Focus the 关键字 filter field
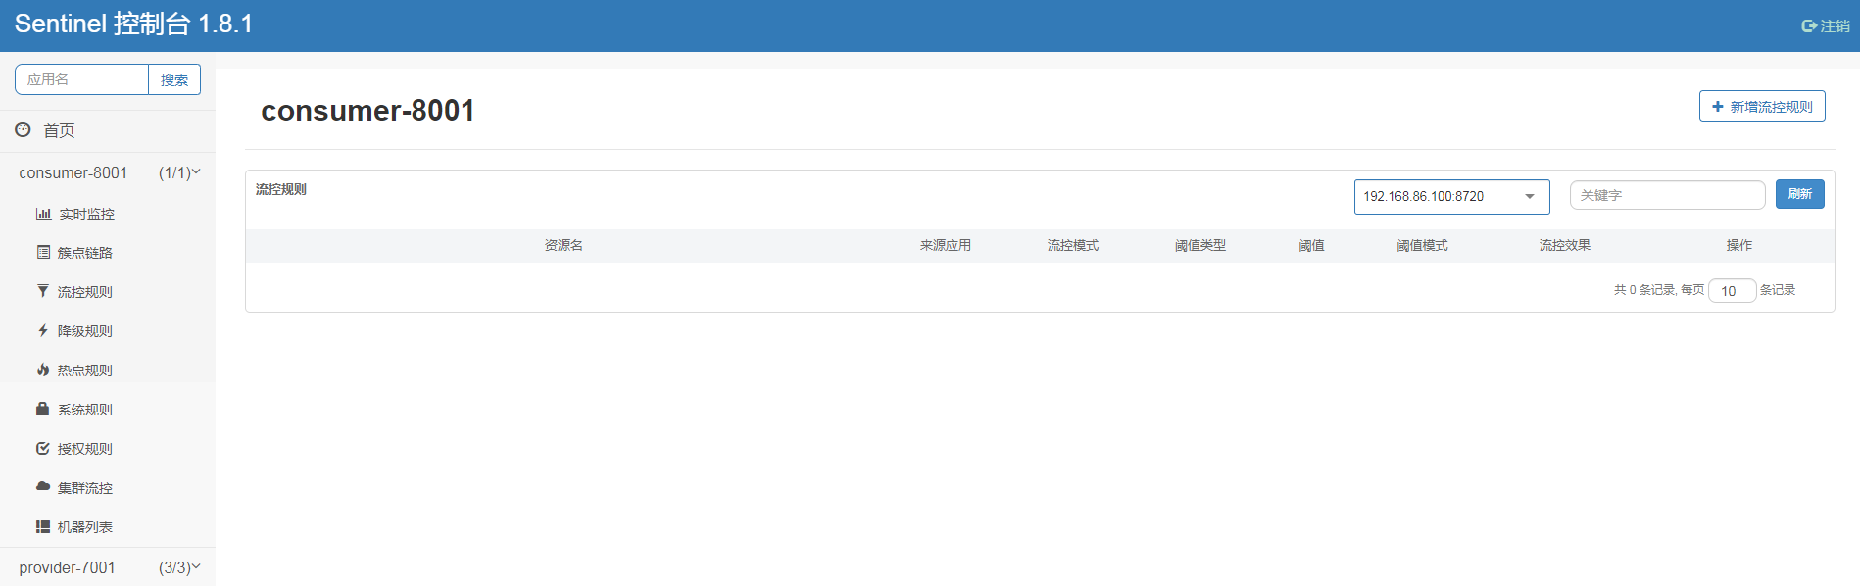Screen dimensions: 1860x586 pyautogui.click(x=1667, y=195)
